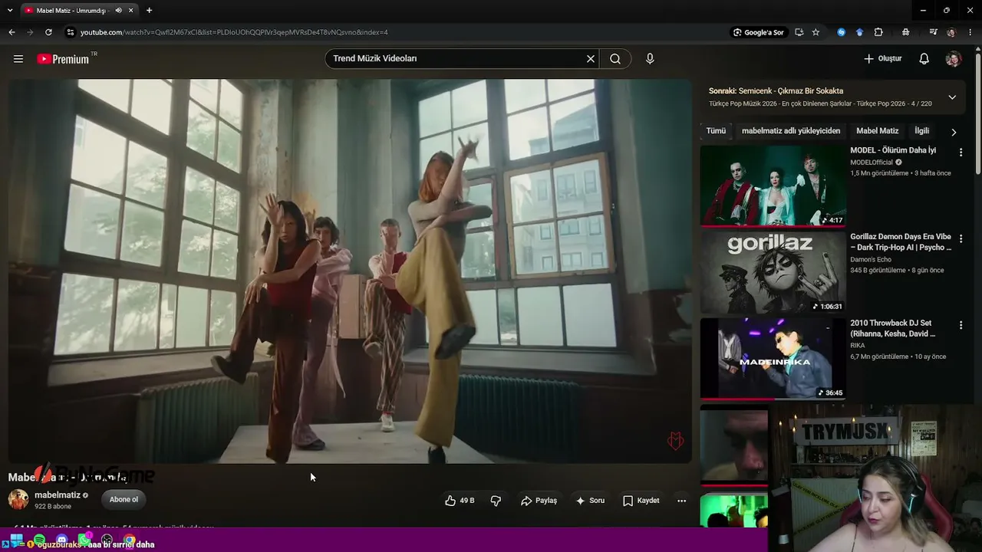Share the video with Paylaş

coord(539,501)
